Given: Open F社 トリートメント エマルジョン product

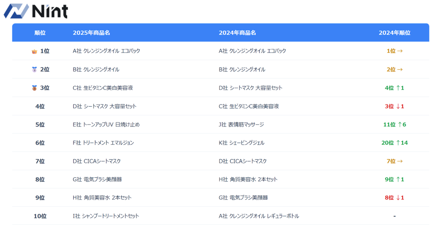Looking at the screenshot, I should click(x=103, y=143).
